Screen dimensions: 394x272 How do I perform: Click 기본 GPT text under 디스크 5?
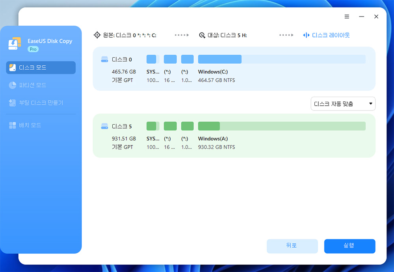[x=123, y=147]
